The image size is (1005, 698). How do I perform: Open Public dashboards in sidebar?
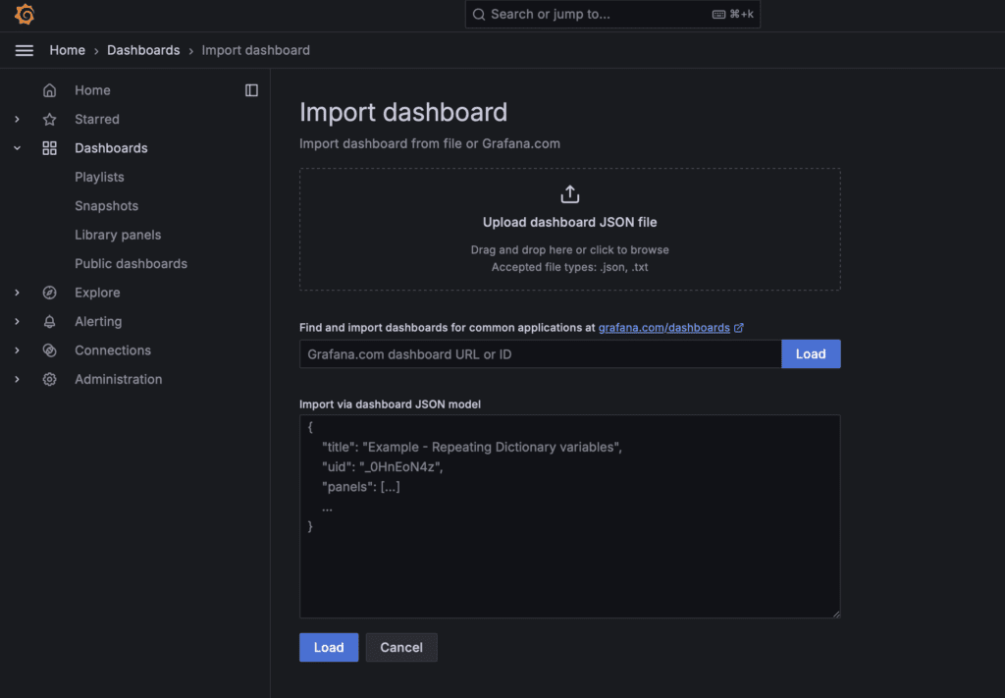click(131, 263)
